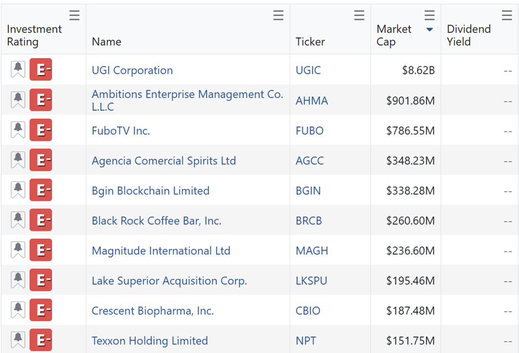Click the E- rating badge for Crescent Biopharma
Image resolution: width=519 pixels, height=353 pixels.
[40, 310]
